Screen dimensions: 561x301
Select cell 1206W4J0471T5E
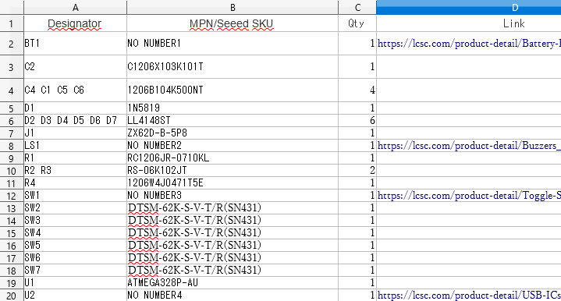click(233, 183)
